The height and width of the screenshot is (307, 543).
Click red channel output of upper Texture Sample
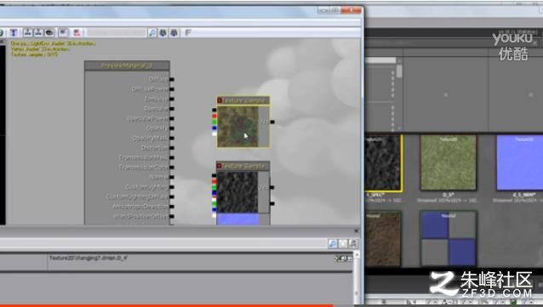point(214,116)
